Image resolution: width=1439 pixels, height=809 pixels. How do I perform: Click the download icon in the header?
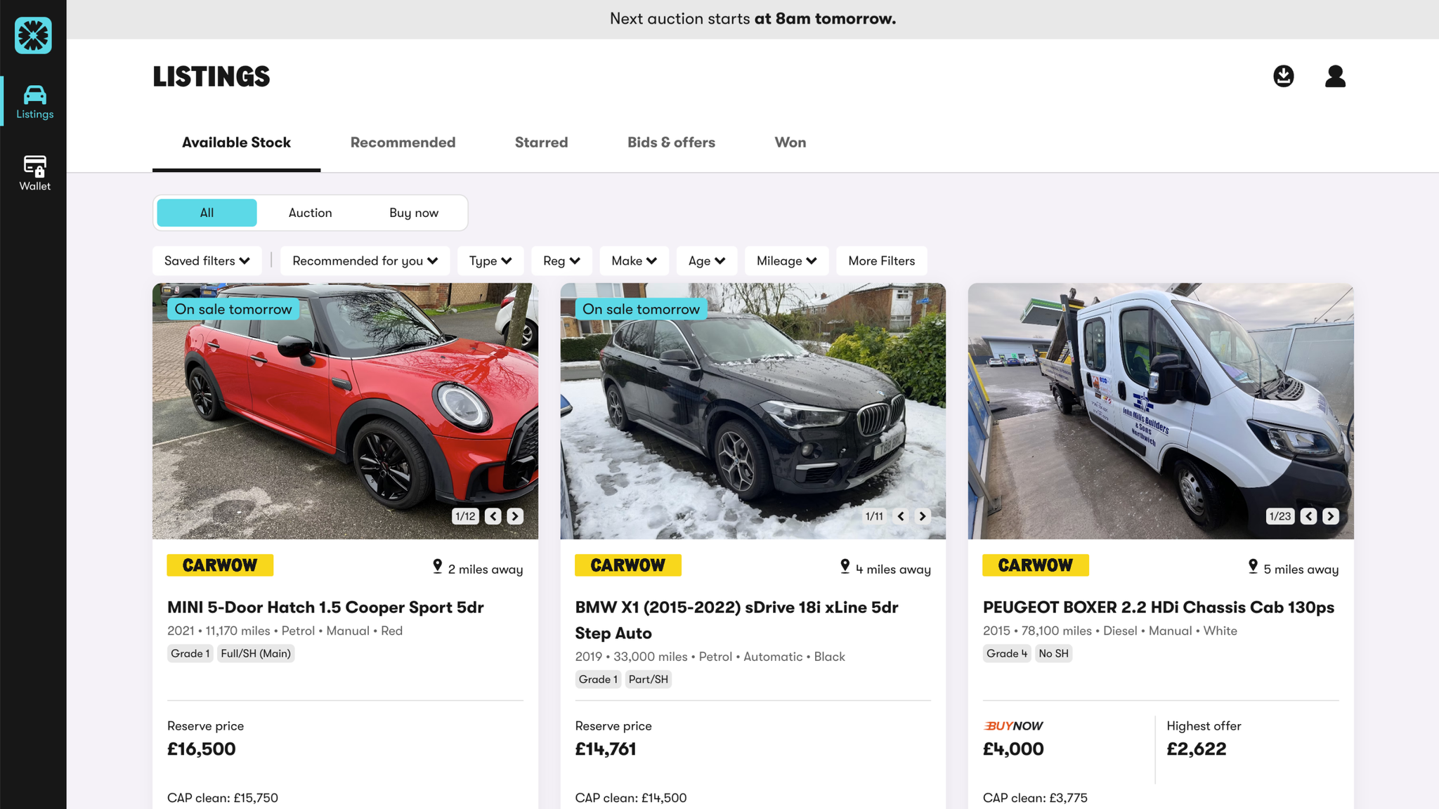1284,76
